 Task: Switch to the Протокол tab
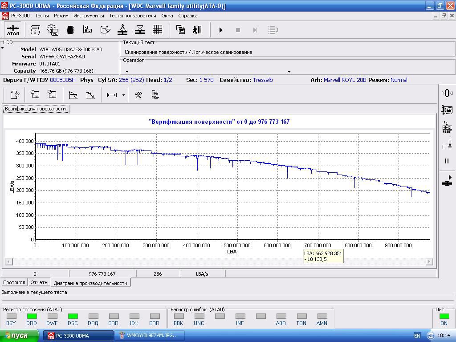(x=14, y=282)
